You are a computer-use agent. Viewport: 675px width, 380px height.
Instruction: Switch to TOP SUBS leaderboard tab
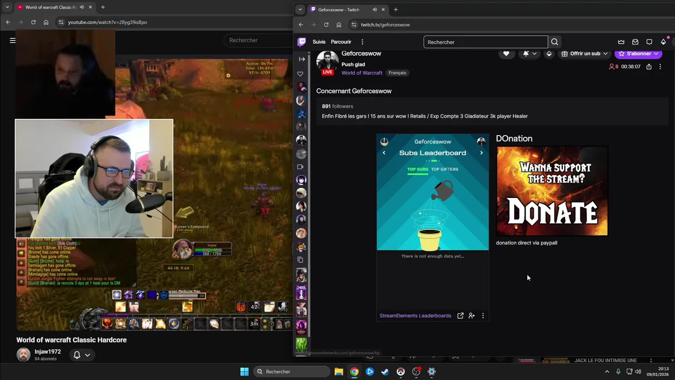coord(418,169)
